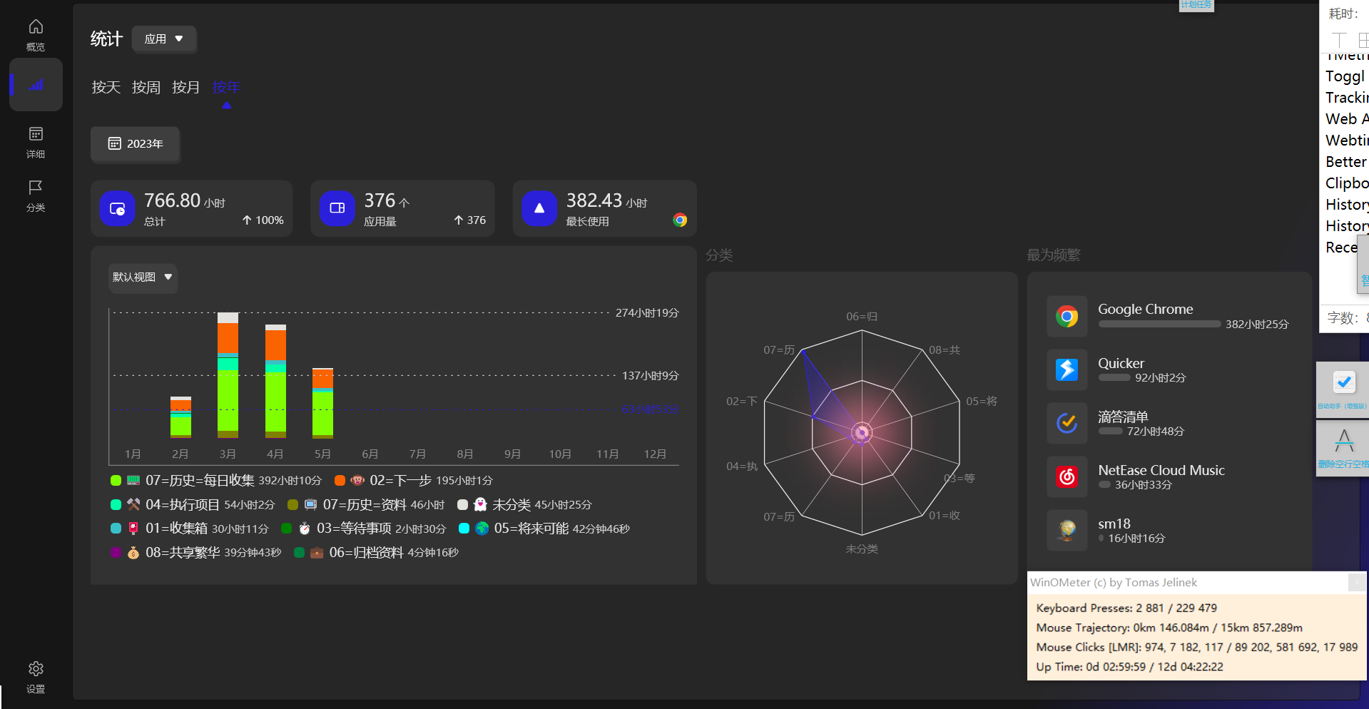
Task: Open the 2023年 year picker
Action: click(135, 144)
